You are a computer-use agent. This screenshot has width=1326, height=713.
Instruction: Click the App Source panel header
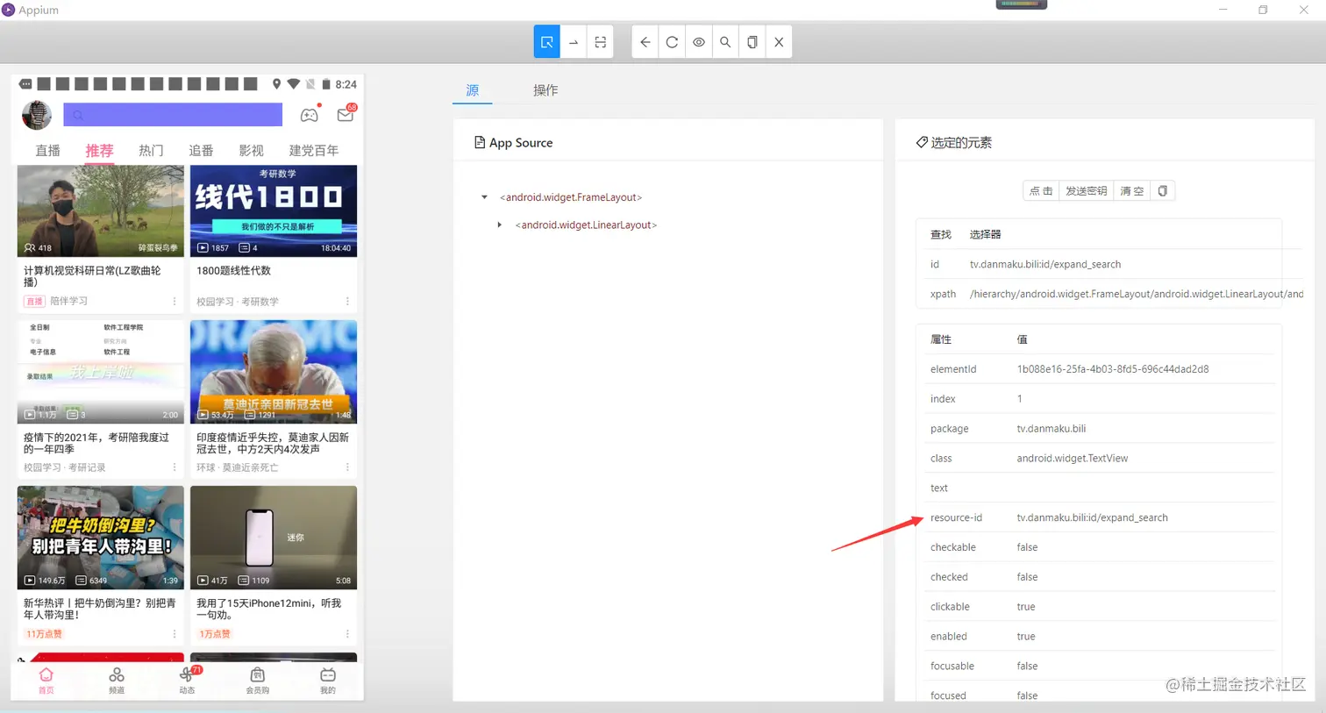coord(513,142)
